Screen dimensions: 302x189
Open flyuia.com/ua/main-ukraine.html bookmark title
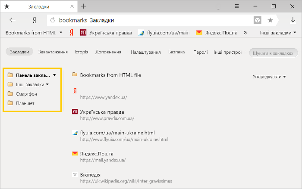point(117,133)
